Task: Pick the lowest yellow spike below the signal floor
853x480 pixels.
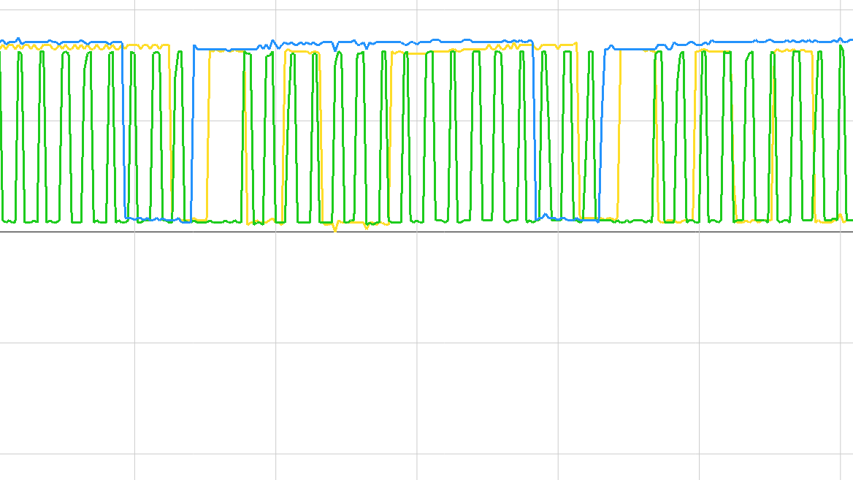Action: tap(335, 229)
